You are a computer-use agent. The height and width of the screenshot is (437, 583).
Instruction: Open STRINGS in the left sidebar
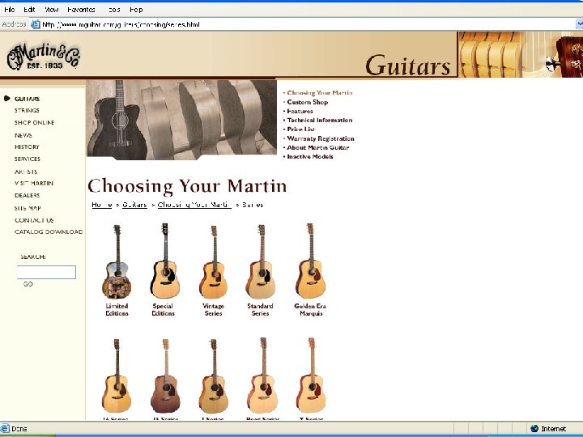[27, 110]
